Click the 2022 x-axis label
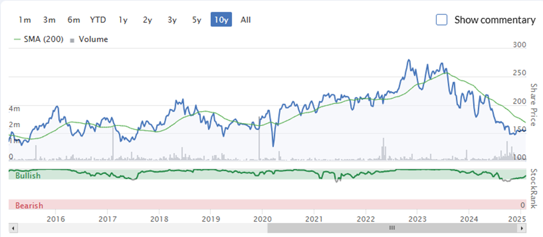Viewport: 543px width, 237px height. pyautogui.click(x=366, y=219)
